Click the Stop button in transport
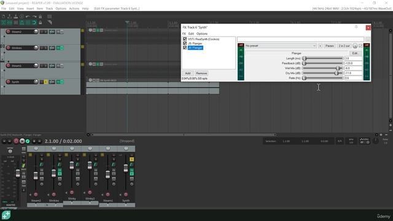This screenshot has height=221, width=393. [x=34, y=141]
